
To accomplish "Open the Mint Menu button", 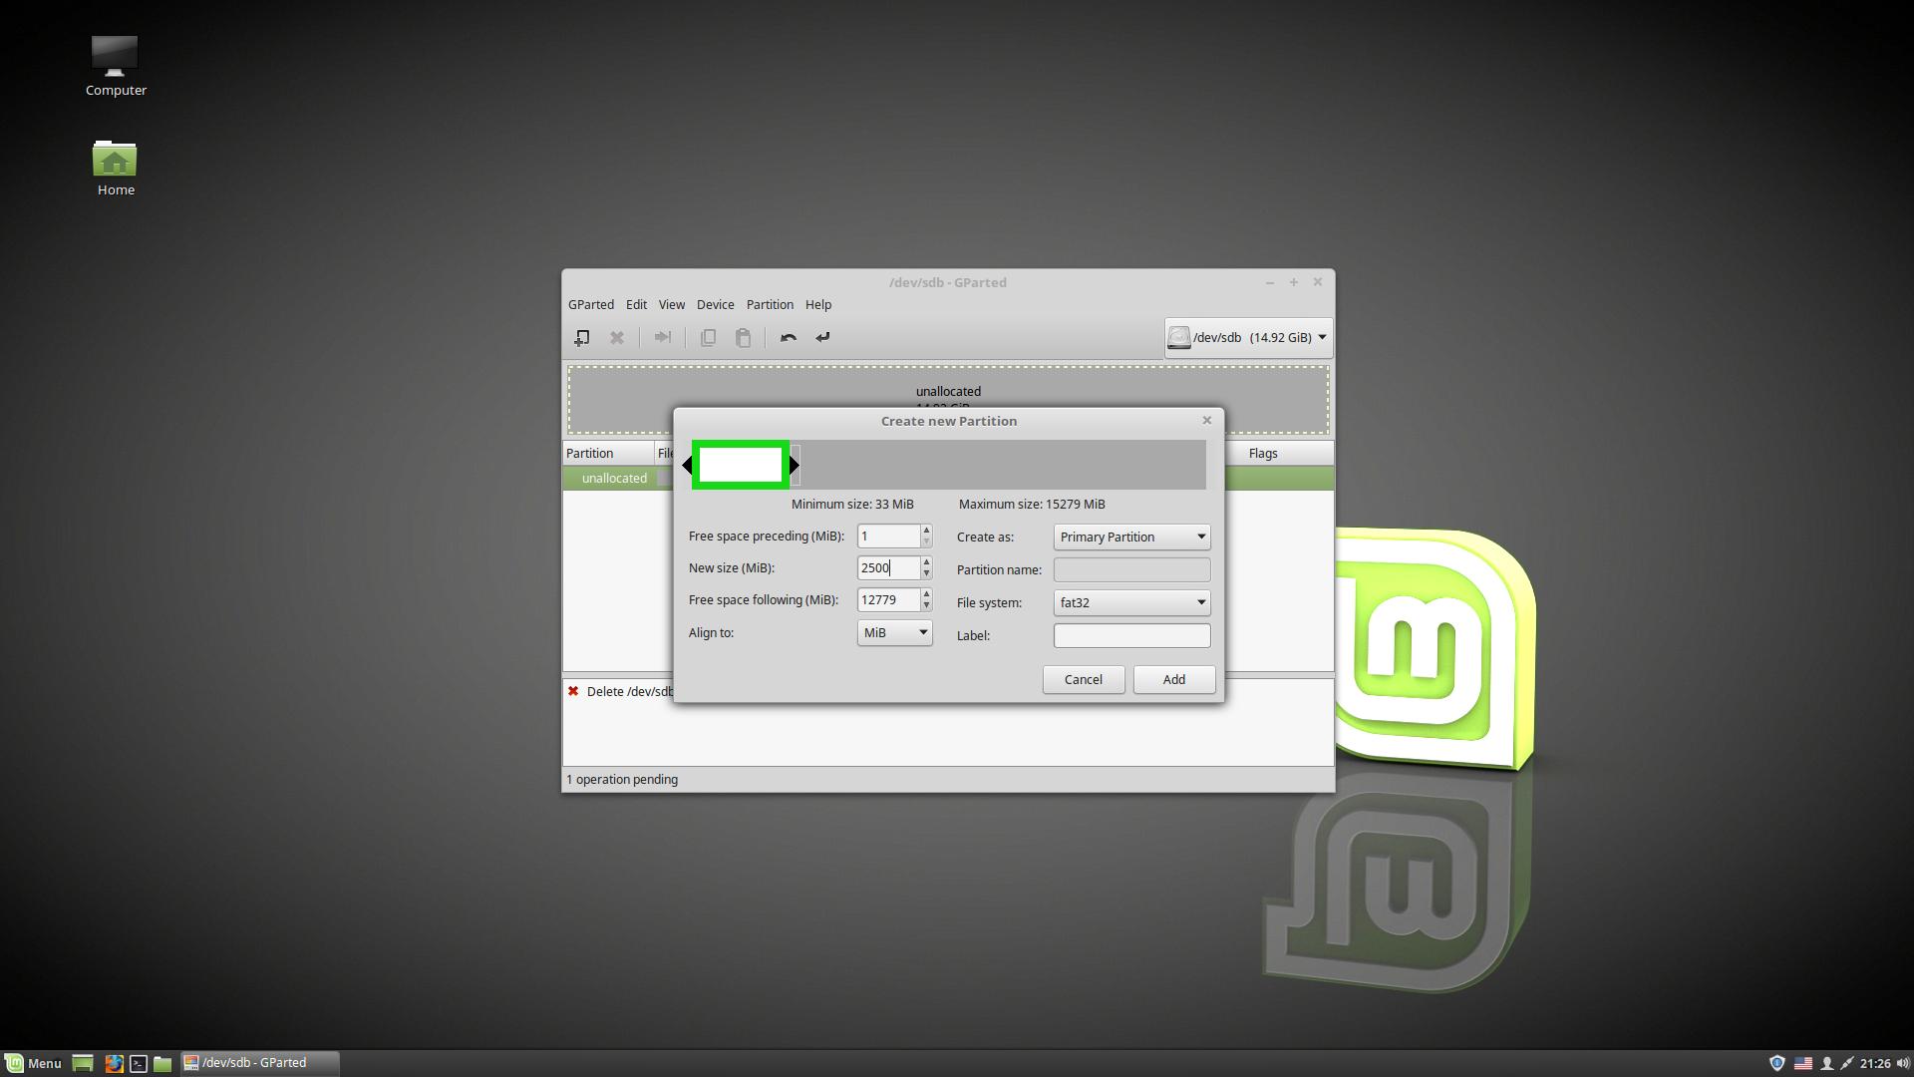I will 33,1063.
